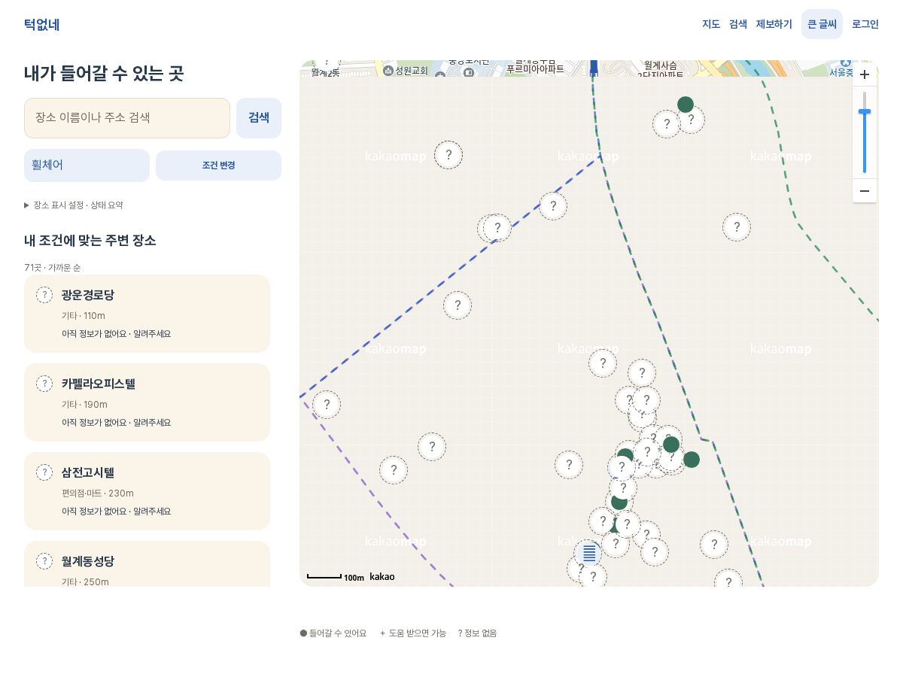Click the question mark icon on 삼전고시텔 card
This screenshot has width=903, height=677.
coord(44,472)
